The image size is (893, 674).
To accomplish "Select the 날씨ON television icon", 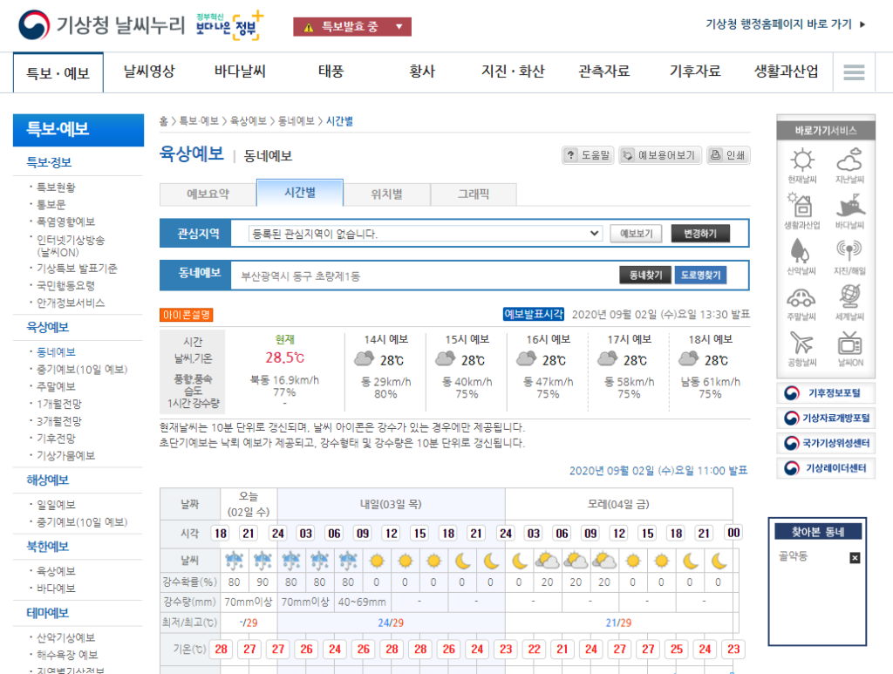I will click(x=850, y=344).
